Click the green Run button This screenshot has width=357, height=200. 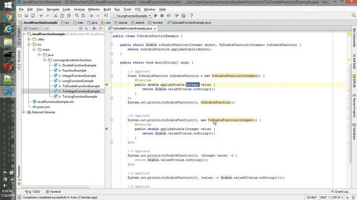156,16
